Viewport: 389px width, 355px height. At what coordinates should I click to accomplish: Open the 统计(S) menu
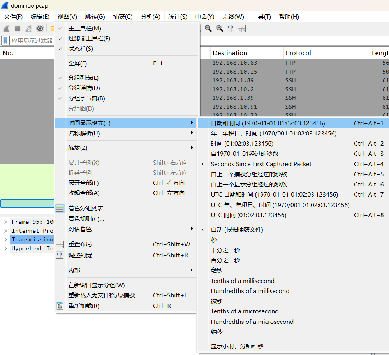(178, 17)
